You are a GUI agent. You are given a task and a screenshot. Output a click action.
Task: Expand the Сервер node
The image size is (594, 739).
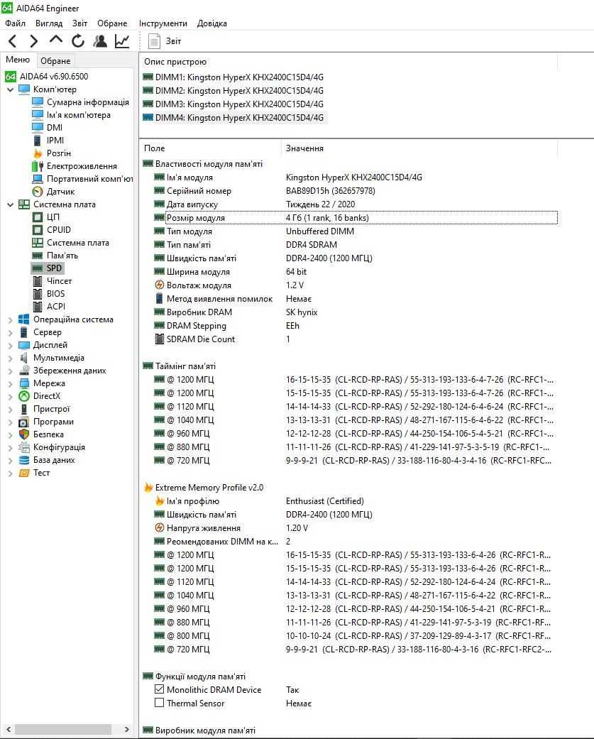click(10, 332)
